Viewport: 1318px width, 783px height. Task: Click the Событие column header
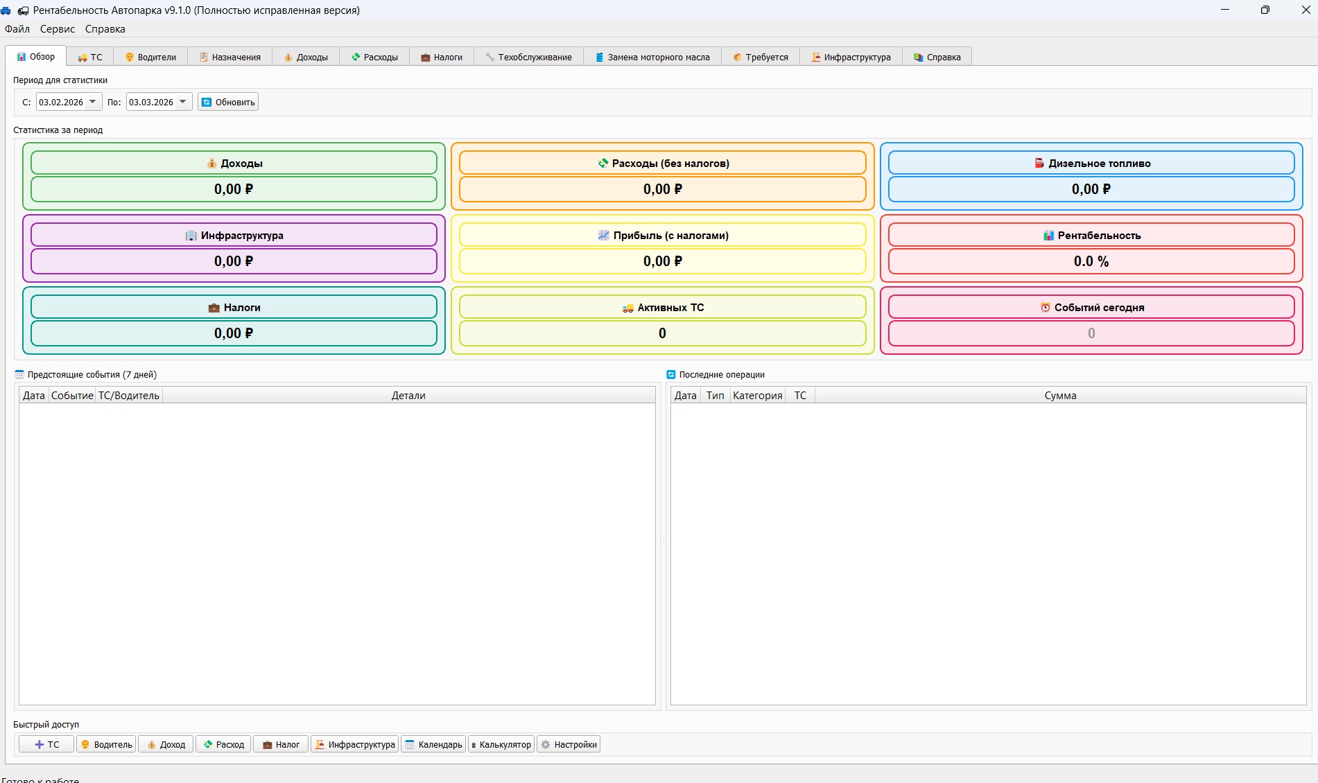pyautogui.click(x=72, y=396)
